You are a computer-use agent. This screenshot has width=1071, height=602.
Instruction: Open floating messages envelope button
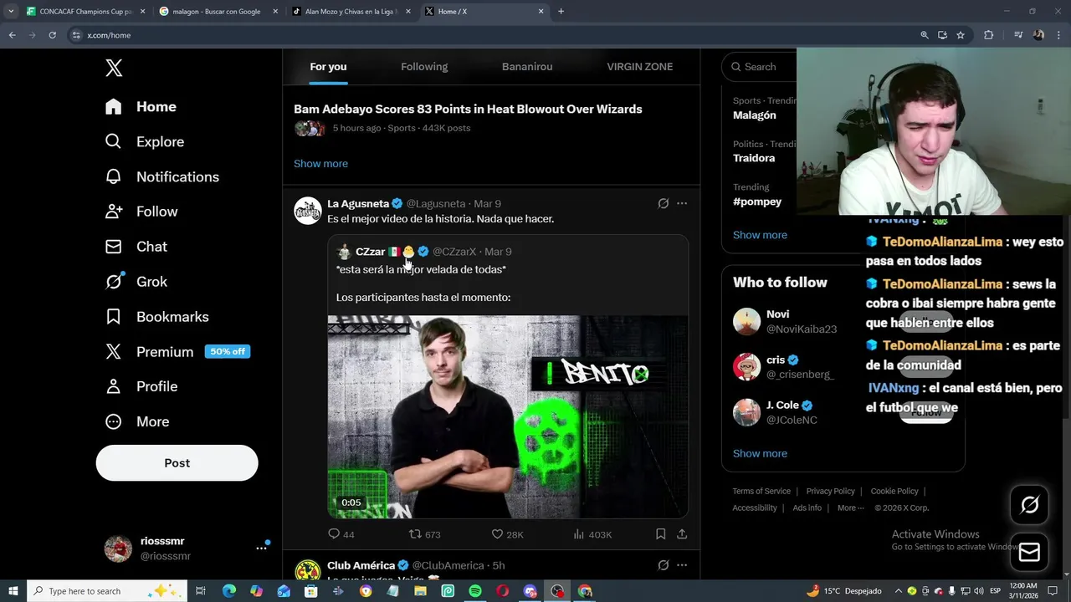pos(1030,553)
